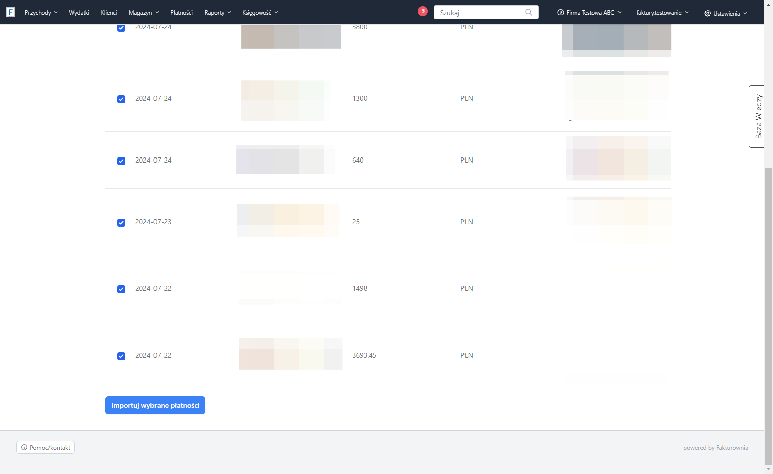
Task: Click the magnifier icon in search box
Action: coord(529,12)
